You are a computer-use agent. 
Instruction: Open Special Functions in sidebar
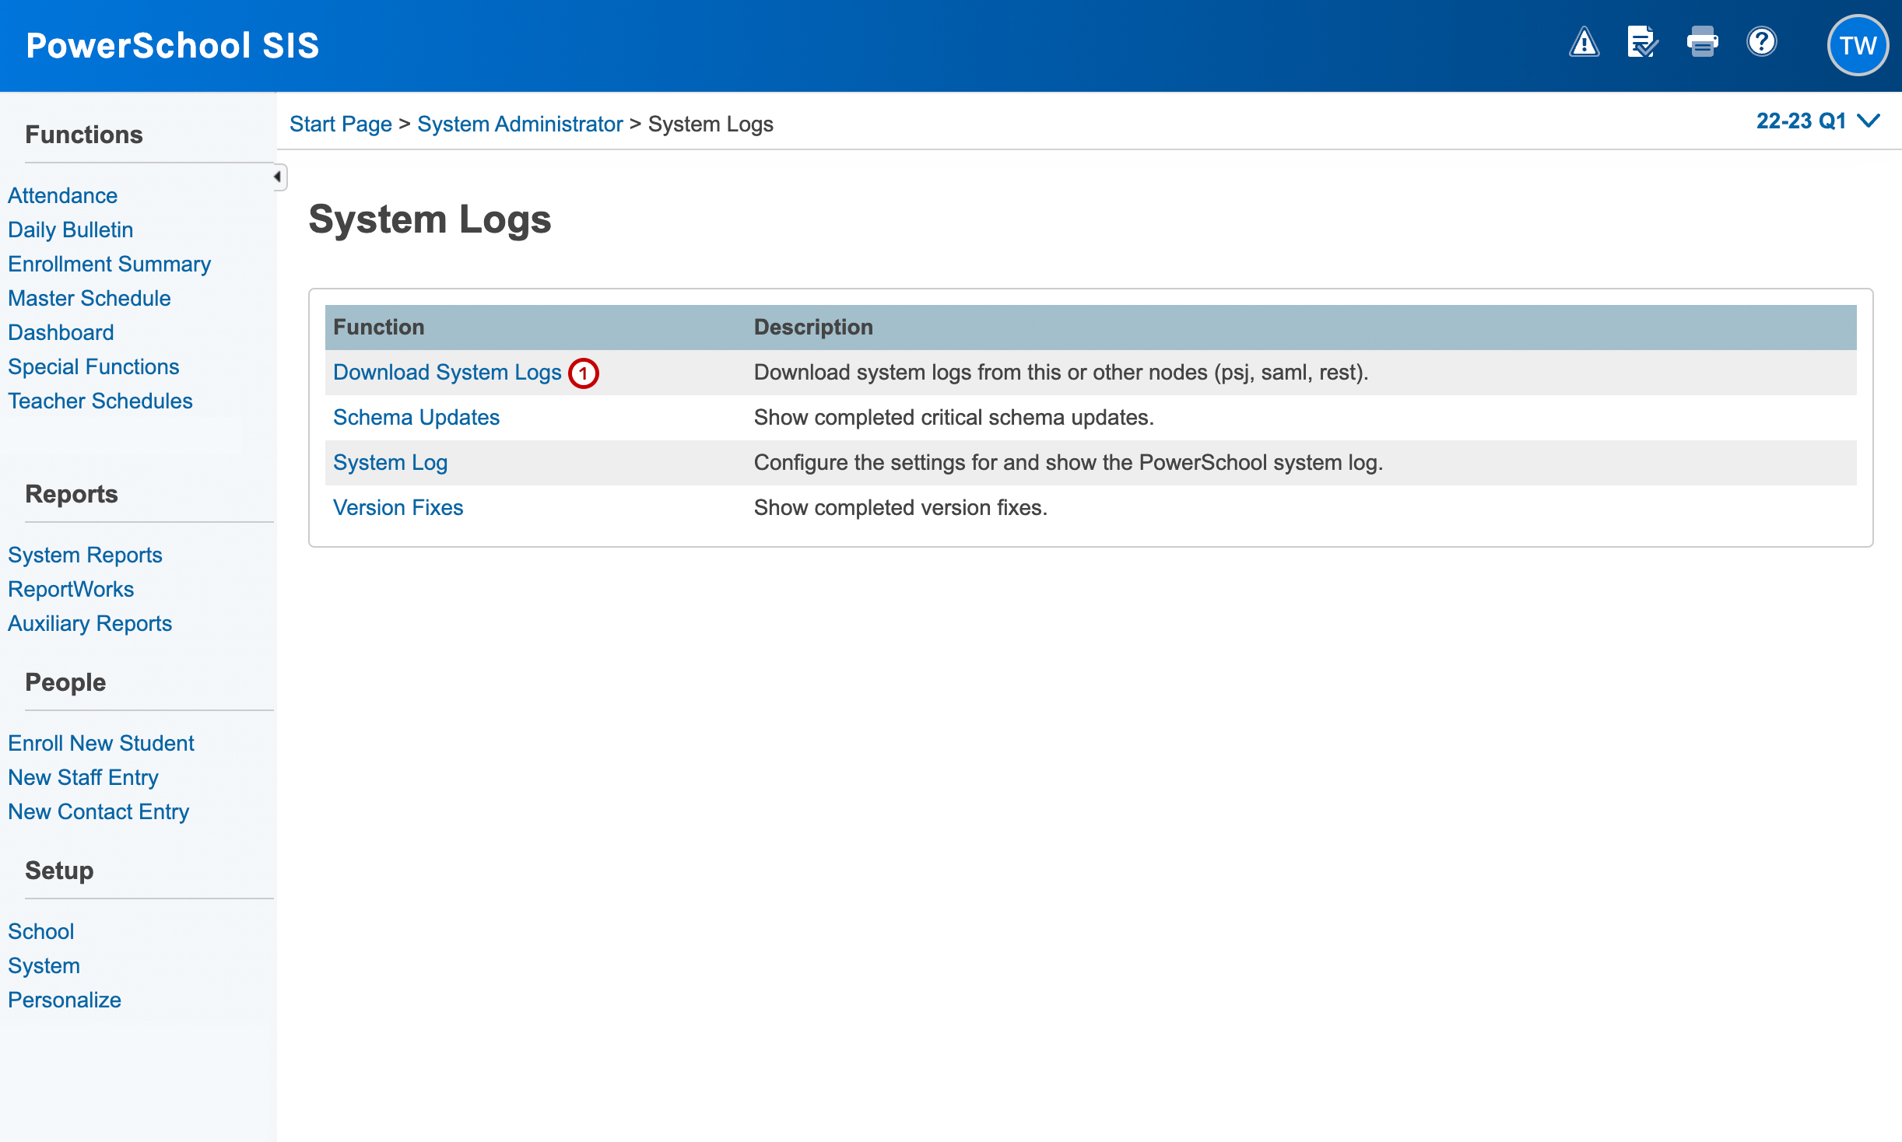tap(93, 367)
